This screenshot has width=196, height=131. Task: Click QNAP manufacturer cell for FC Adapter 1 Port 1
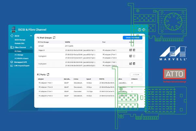[66, 83]
